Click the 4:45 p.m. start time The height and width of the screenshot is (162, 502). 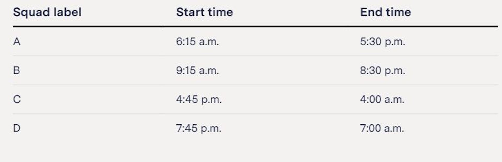[199, 99]
